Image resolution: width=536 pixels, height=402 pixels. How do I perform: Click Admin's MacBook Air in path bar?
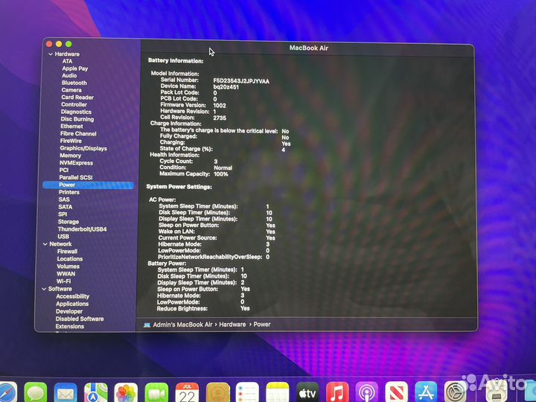point(182,325)
